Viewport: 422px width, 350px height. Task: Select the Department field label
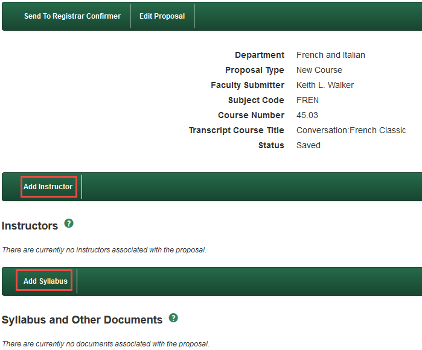[259, 55]
